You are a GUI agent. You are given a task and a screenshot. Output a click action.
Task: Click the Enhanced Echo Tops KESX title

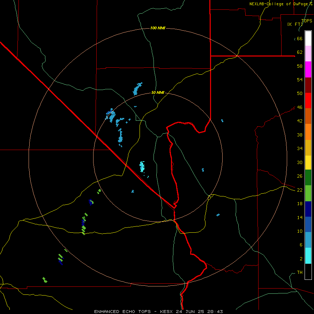coord(158,312)
